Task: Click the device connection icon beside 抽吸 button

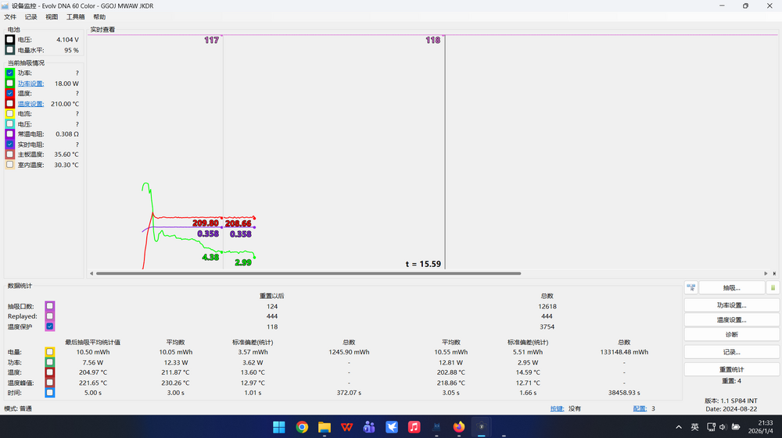Action: click(x=691, y=287)
